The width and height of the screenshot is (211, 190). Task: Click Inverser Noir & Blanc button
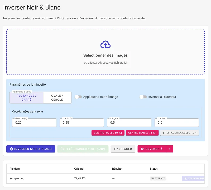(31, 149)
